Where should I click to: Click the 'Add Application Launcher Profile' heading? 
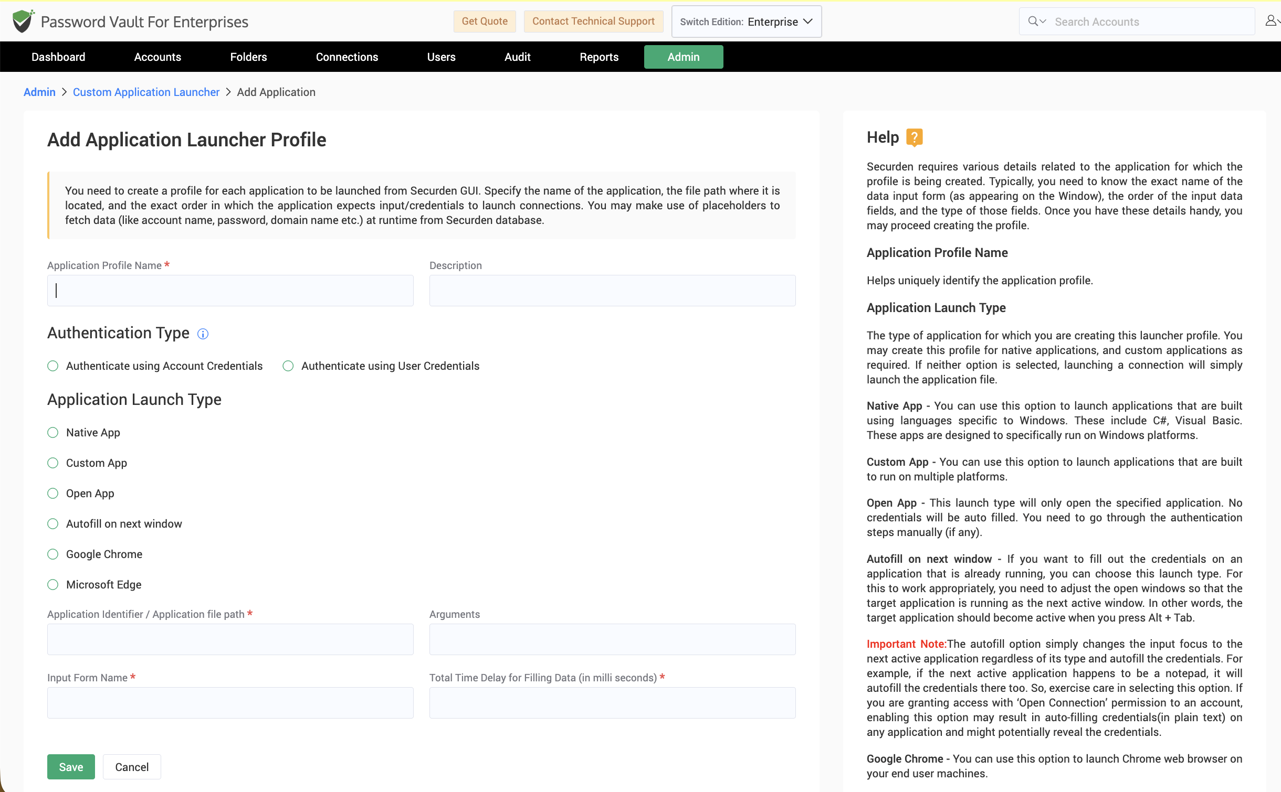tap(187, 140)
